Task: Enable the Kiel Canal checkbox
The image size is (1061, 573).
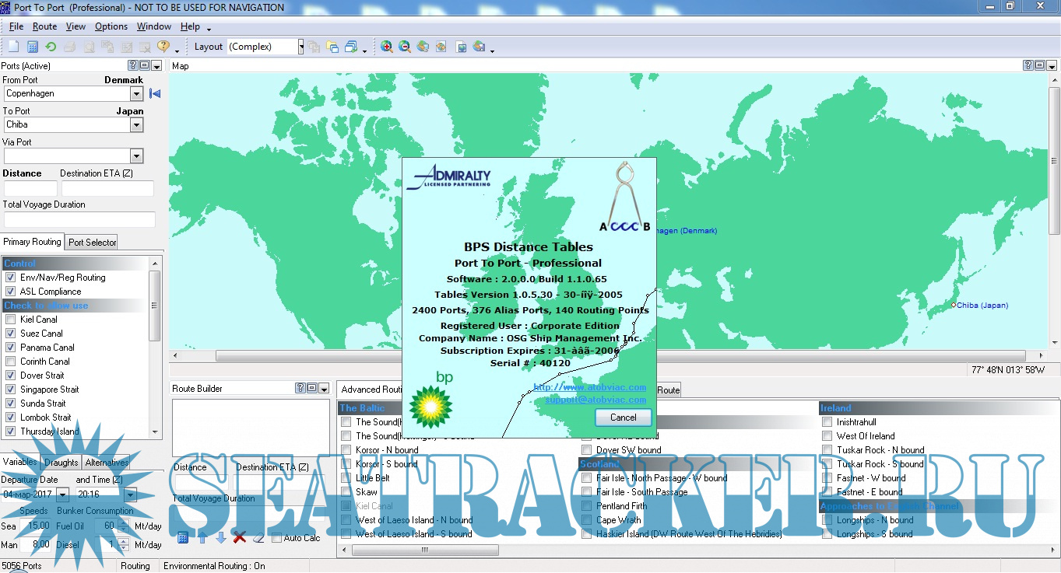Action: click(x=11, y=320)
